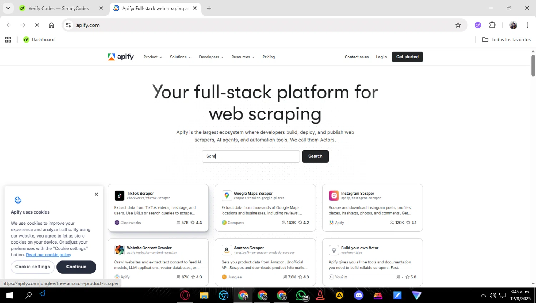
Task: Click the Instagram Scraper logo icon
Action: pyautogui.click(x=334, y=195)
